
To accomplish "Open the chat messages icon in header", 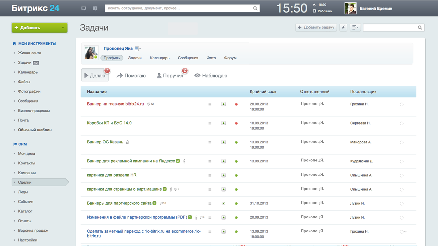I will click(84, 8).
